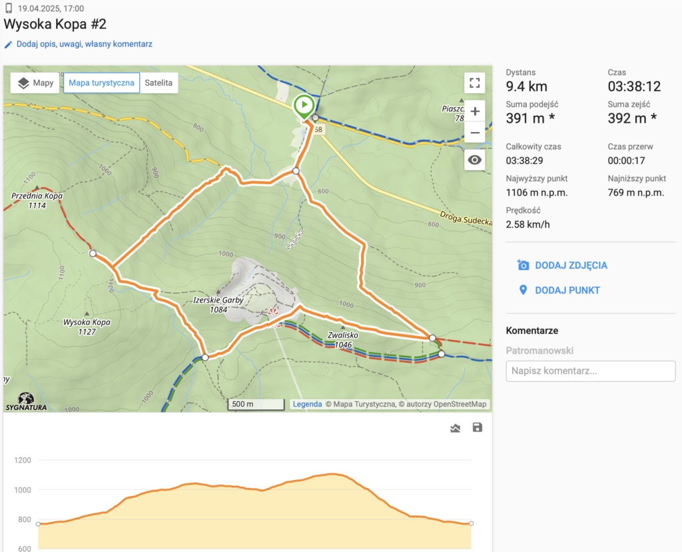Image resolution: width=682 pixels, height=552 pixels.
Task: Save the elevation profile via floppy icon
Action: [x=477, y=427]
